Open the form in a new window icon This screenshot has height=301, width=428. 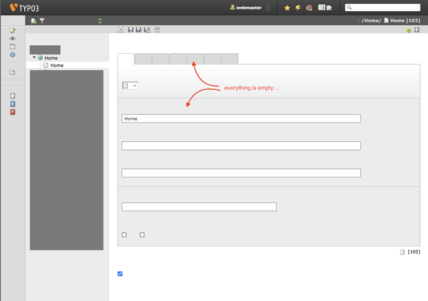coord(417,30)
